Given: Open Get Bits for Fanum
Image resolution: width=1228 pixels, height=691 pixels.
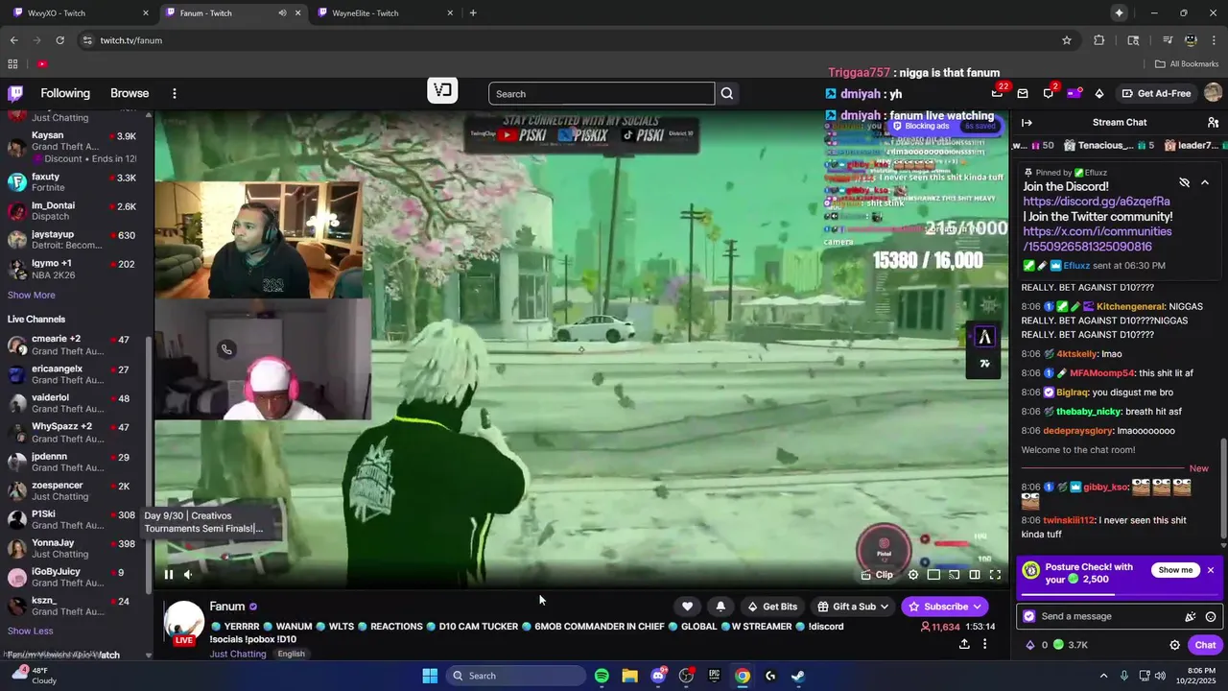Looking at the screenshot, I should point(772,607).
